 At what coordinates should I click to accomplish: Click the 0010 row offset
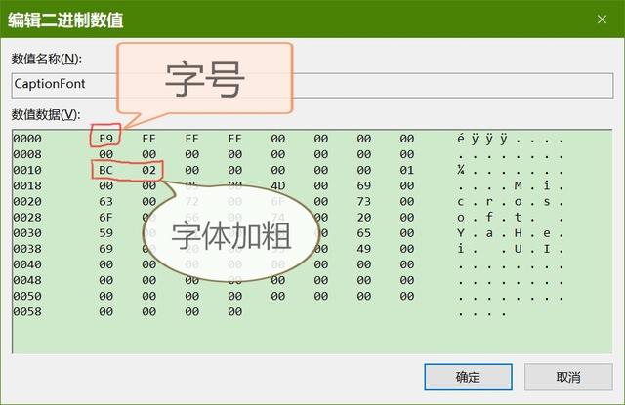(x=27, y=170)
